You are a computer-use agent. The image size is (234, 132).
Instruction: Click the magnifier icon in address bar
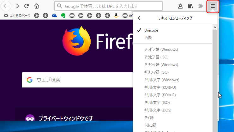60,6
